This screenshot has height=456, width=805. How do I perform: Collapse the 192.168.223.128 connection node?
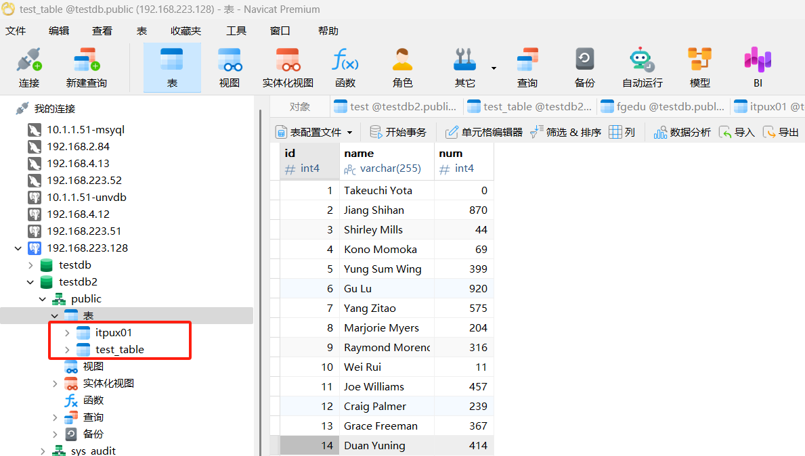[x=18, y=248]
